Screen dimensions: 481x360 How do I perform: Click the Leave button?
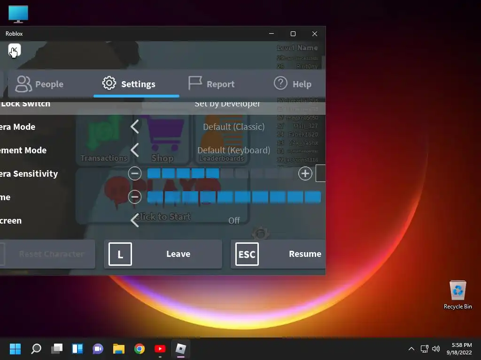(163, 254)
